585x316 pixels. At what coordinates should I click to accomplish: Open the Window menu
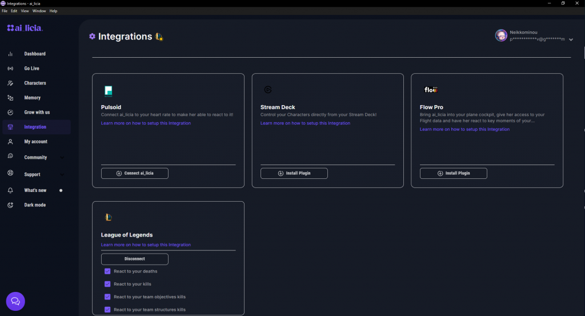coord(39,11)
